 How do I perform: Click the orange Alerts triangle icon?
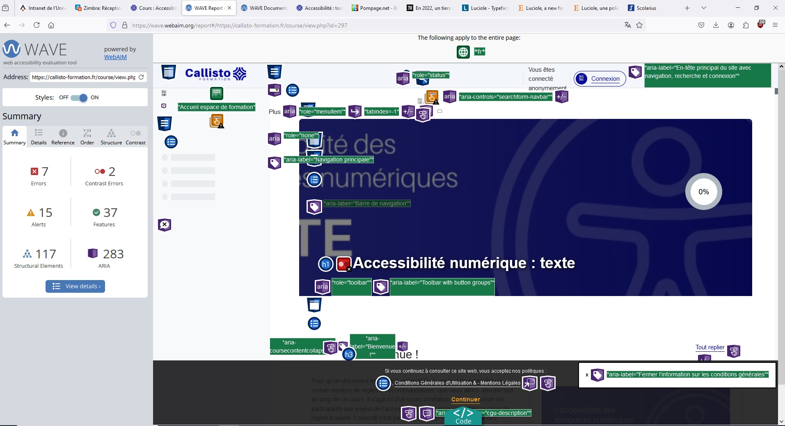[30, 212]
